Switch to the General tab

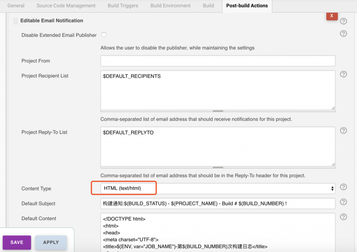(x=16, y=6)
